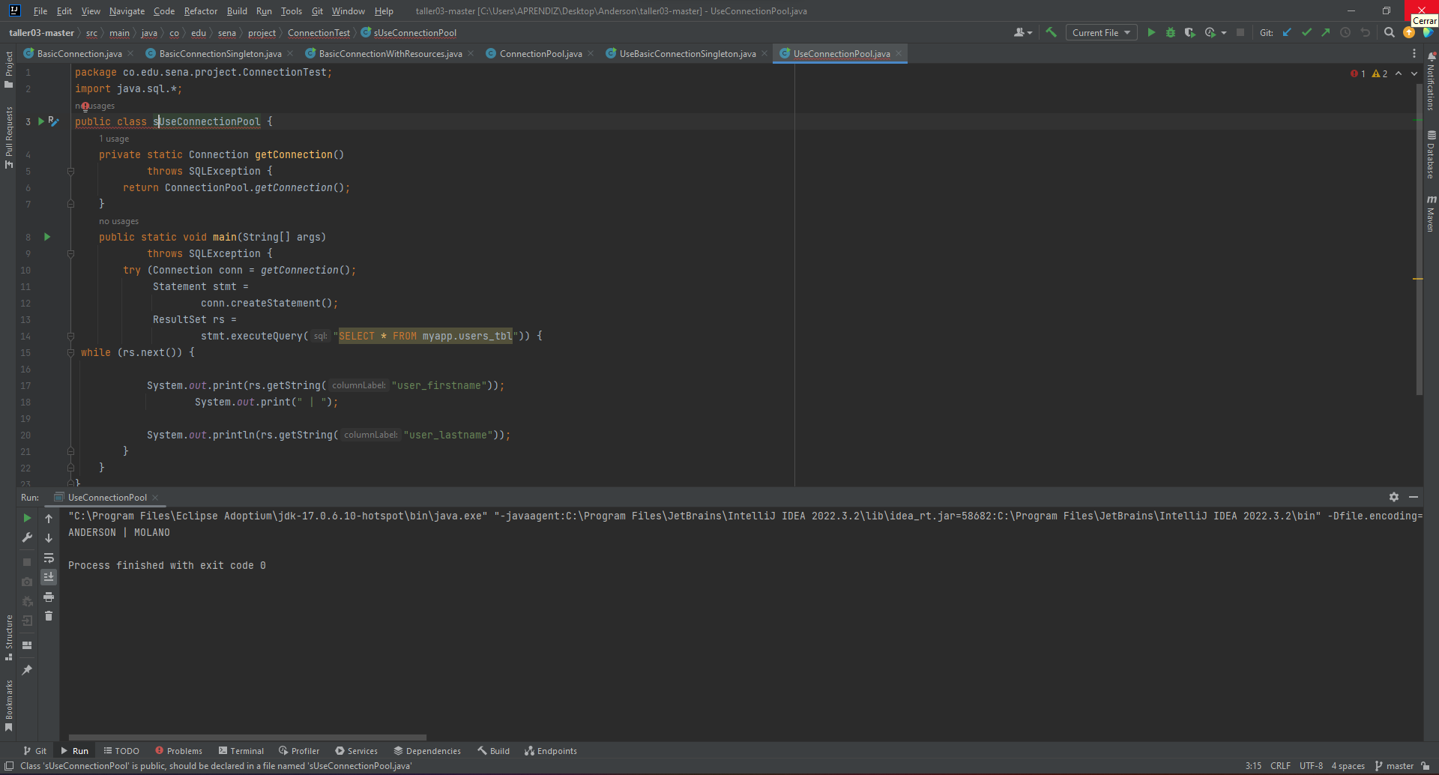Rerun UseConnectionPool in the Run panel
Image resolution: width=1439 pixels, height=775 pixels.
point(27,518)
